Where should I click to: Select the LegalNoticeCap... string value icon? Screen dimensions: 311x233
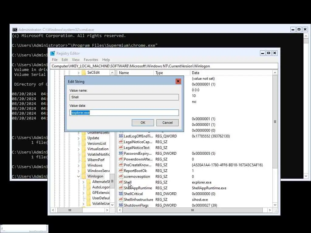tap(121, 142)
